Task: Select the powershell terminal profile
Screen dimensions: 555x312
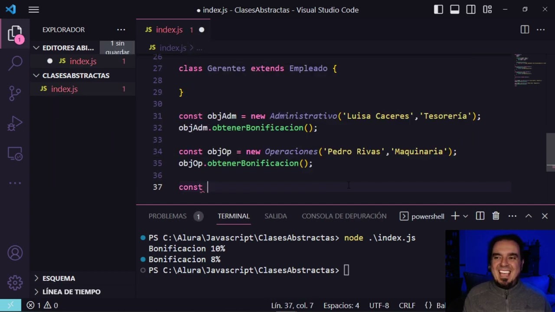Action: (x=422, y=216)
